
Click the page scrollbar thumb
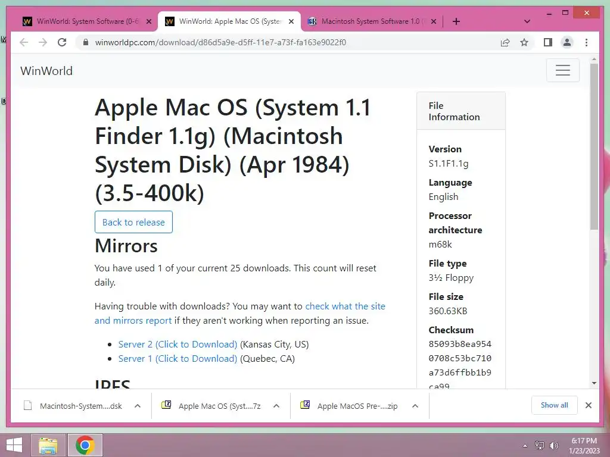point(594,146)
